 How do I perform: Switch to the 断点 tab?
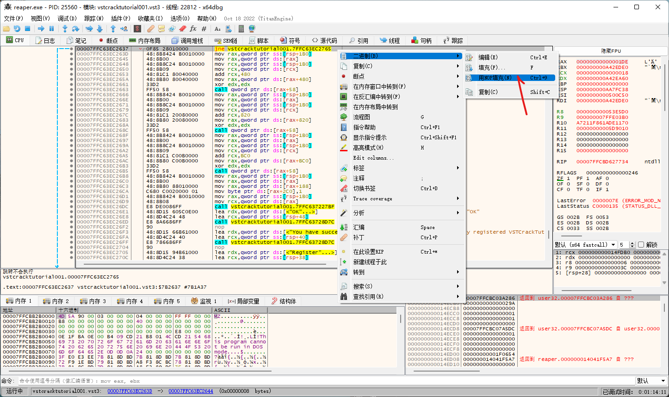(108, 41)
